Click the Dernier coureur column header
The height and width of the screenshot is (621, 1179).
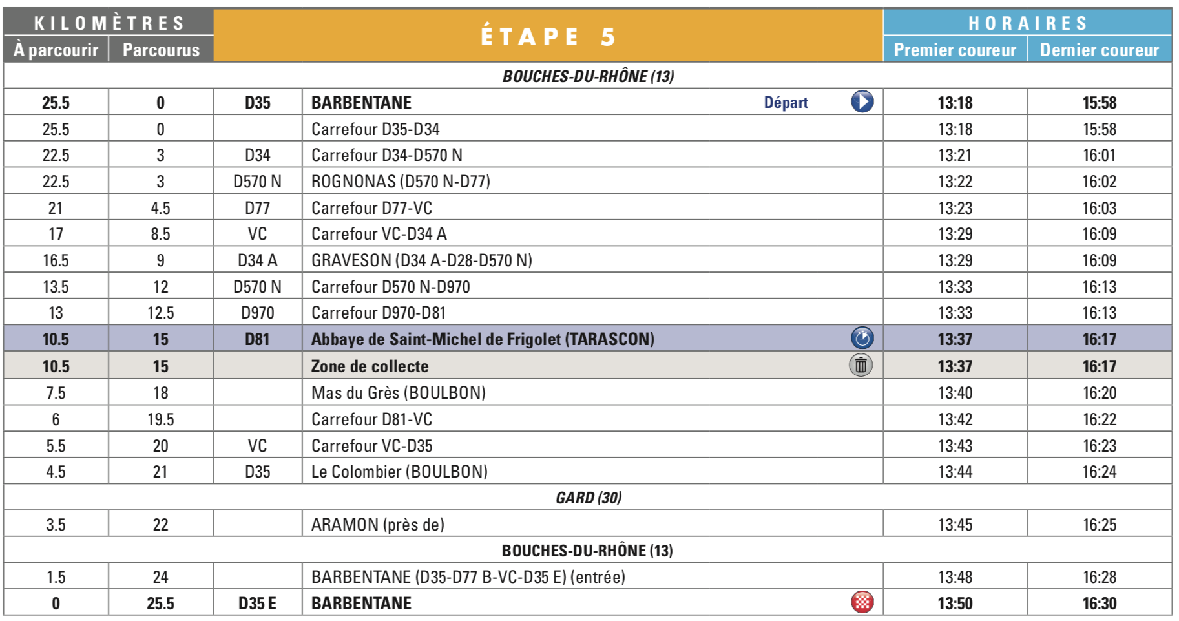pos(1100,50)
